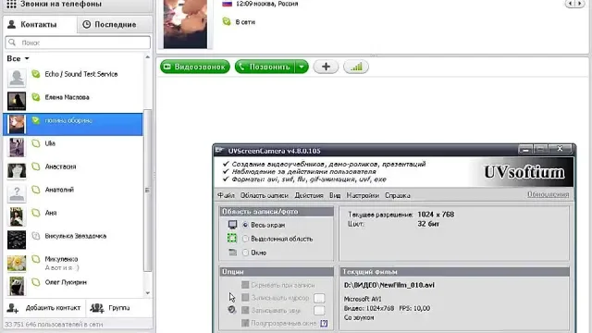Start a video call with Видеозвонок
This screenshot has width=592, height=333.
pyautogui.click(x=195, y=67)
